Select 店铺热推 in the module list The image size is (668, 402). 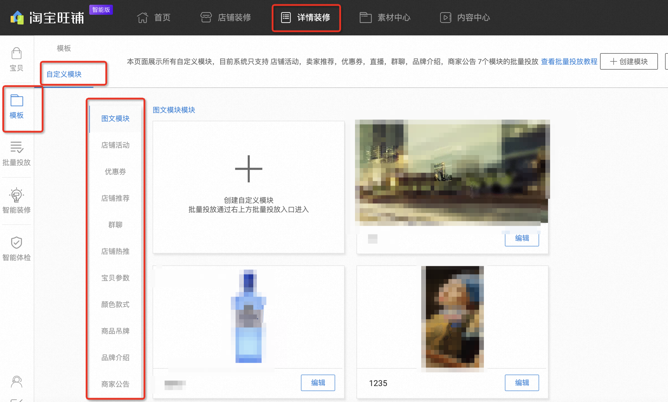tap(115, 251)
